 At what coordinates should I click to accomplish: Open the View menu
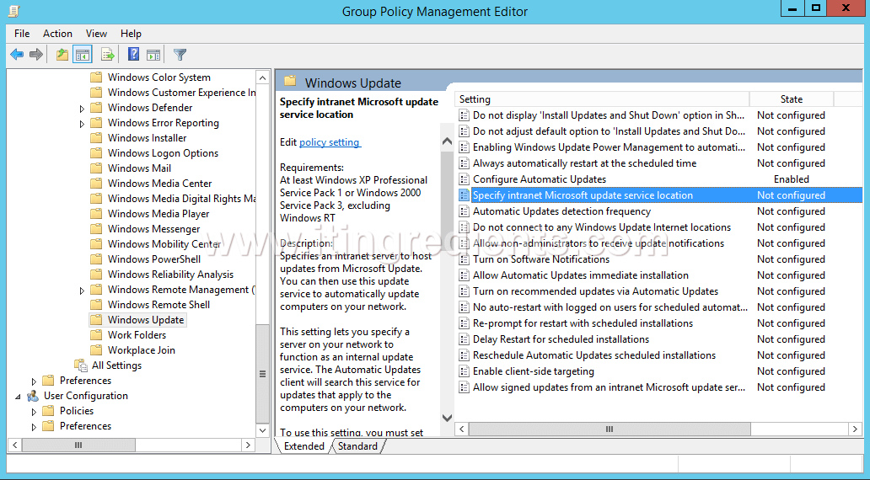click(x=96, y=34)
